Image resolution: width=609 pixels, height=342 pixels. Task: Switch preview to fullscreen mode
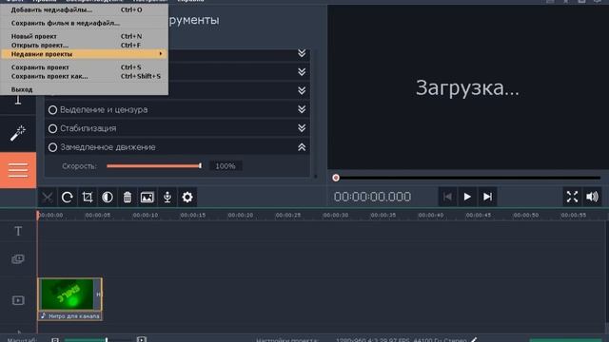572,197
